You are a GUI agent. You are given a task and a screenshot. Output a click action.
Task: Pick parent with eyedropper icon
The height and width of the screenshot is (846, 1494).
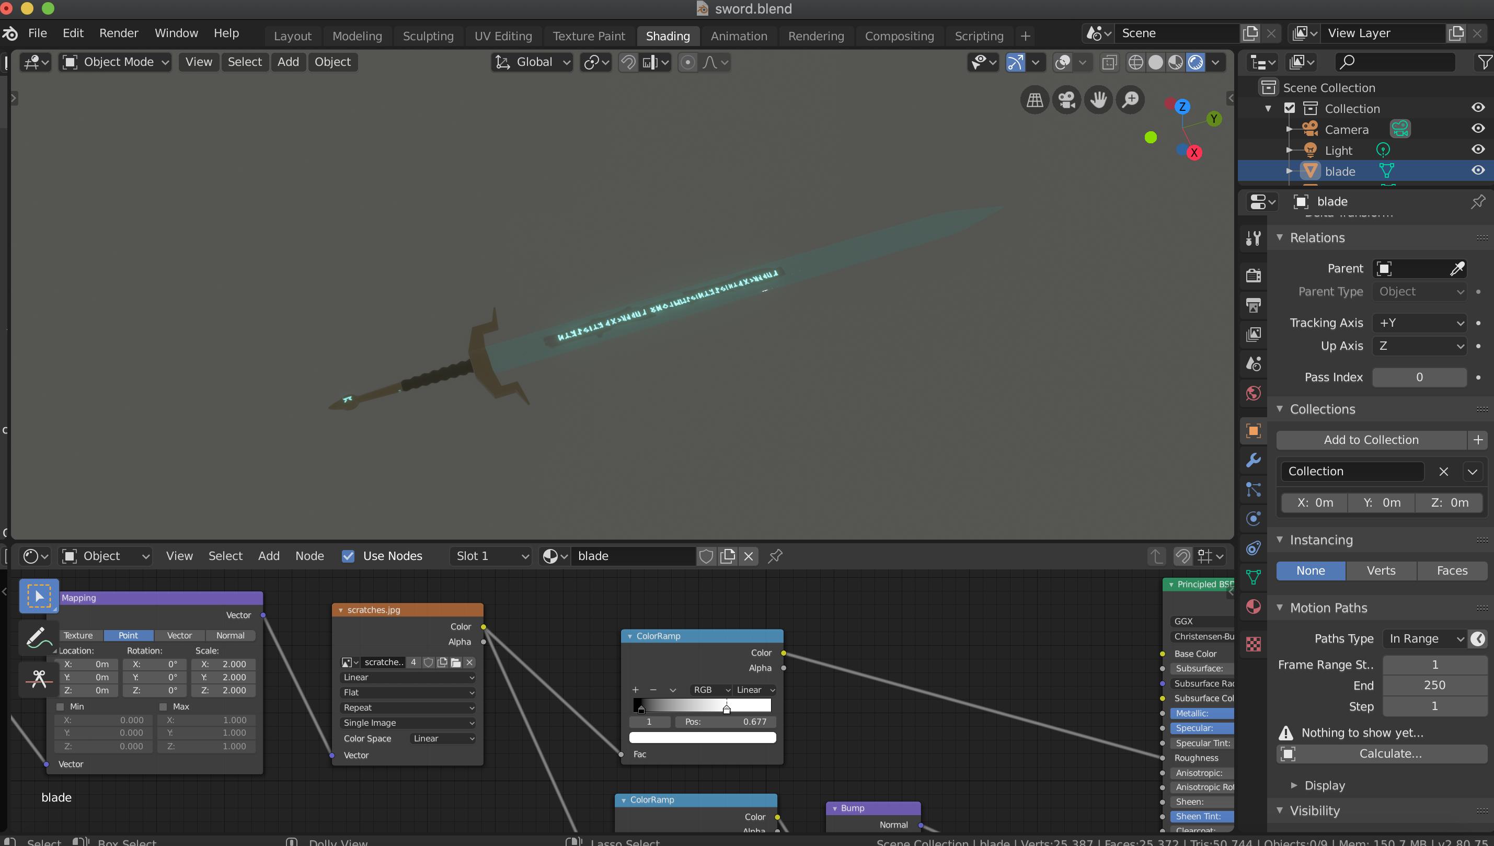1457,268
